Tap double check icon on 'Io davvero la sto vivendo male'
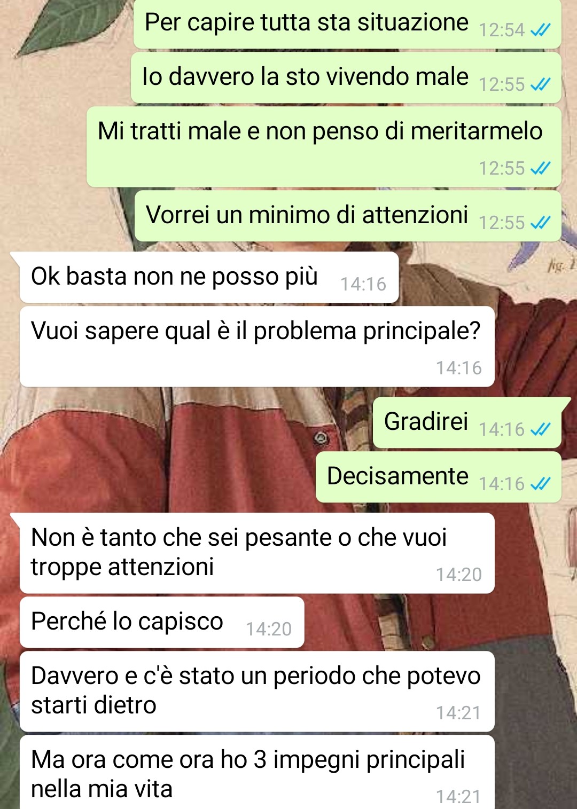The height and width of the screenshot is (809, 577). click(540, 84)
